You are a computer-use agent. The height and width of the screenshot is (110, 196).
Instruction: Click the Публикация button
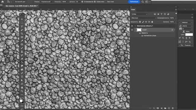click(134, 2)
